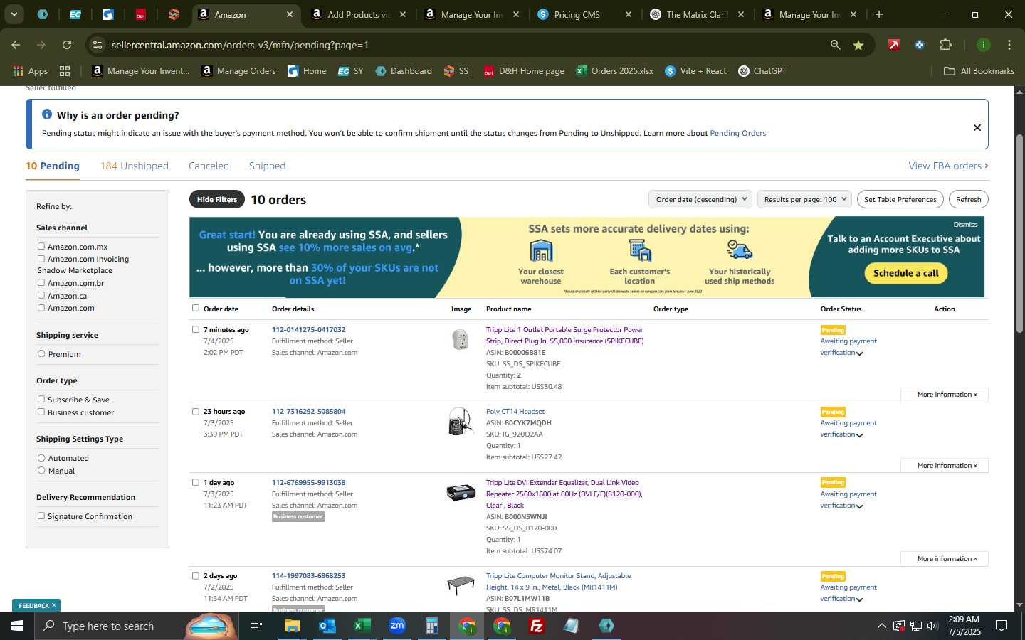Screen dimensions: 1025x640
Task: Open the Poly CT14 Headset product thumbnail
Action: click(x=461, y=422)
